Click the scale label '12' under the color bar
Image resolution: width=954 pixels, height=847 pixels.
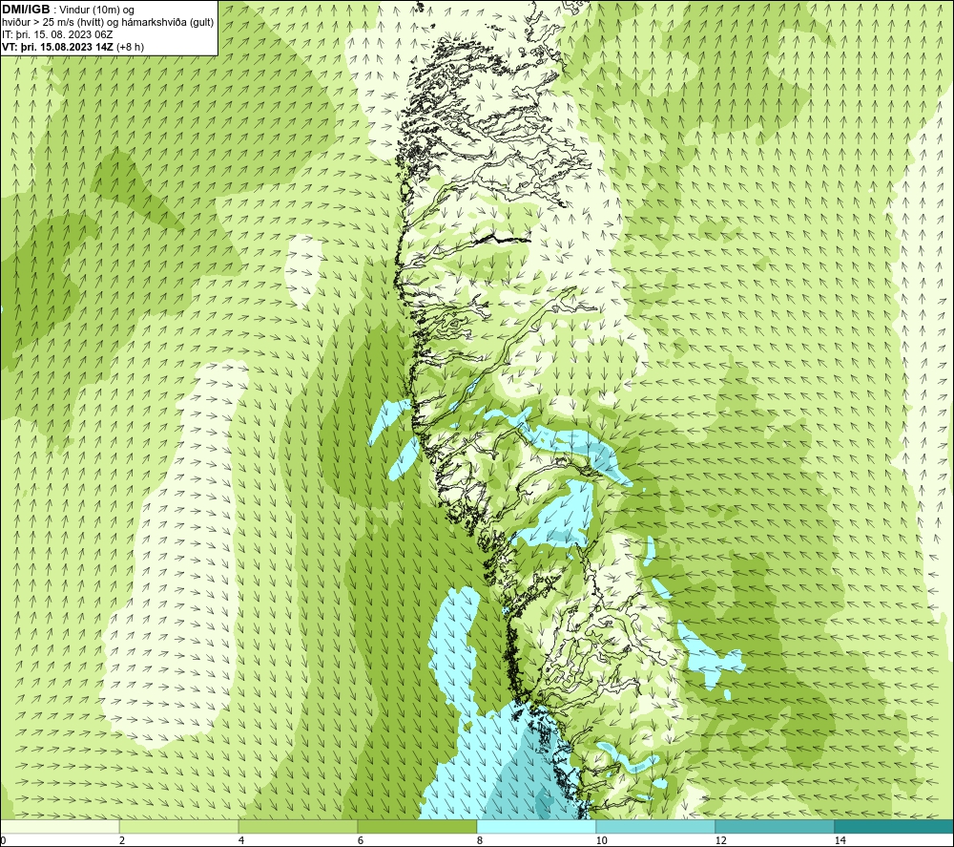tap(721, 840)
